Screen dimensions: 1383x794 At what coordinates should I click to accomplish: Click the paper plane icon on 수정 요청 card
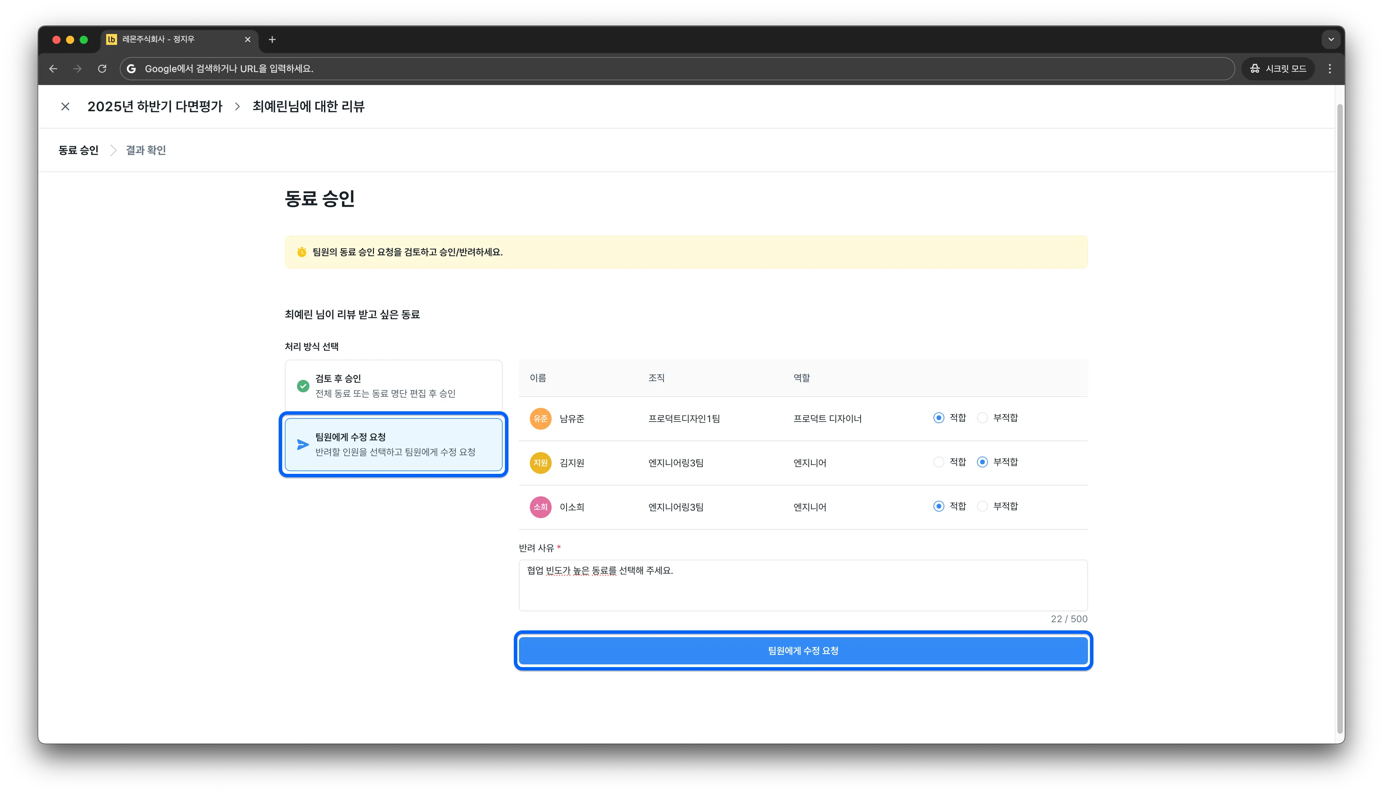[303, 444]
